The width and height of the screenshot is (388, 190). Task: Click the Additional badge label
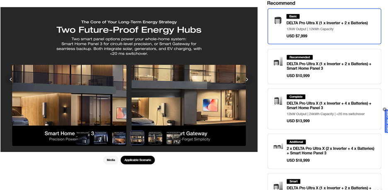click(x=296, y=142)
